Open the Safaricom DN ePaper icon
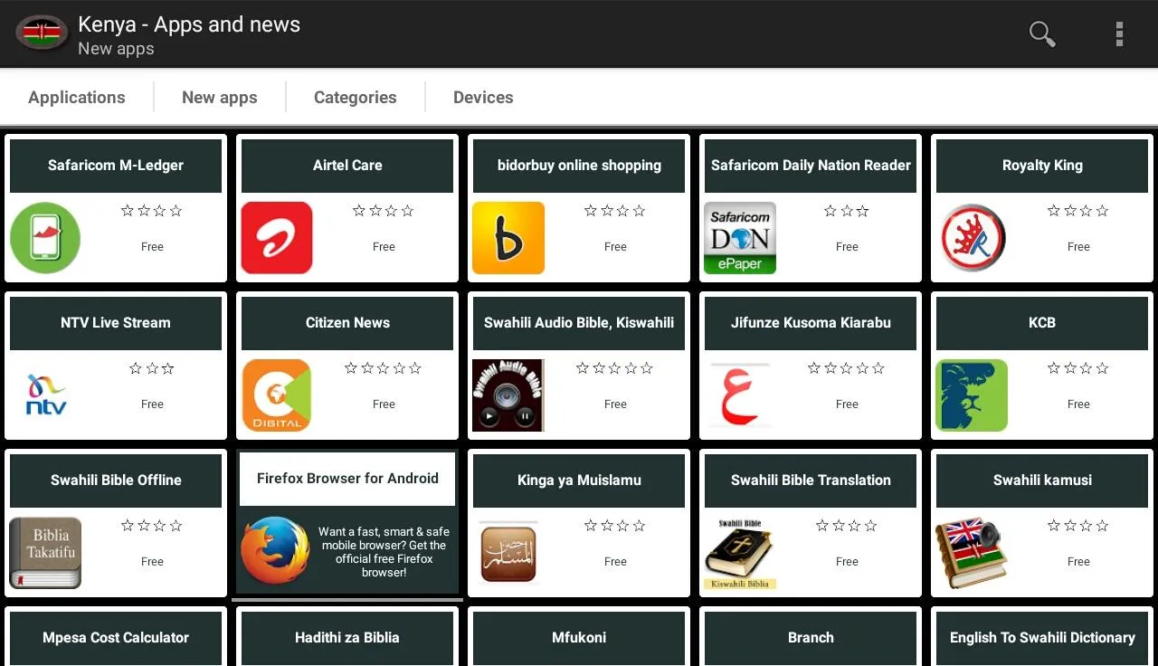 (x=740, y=237)
